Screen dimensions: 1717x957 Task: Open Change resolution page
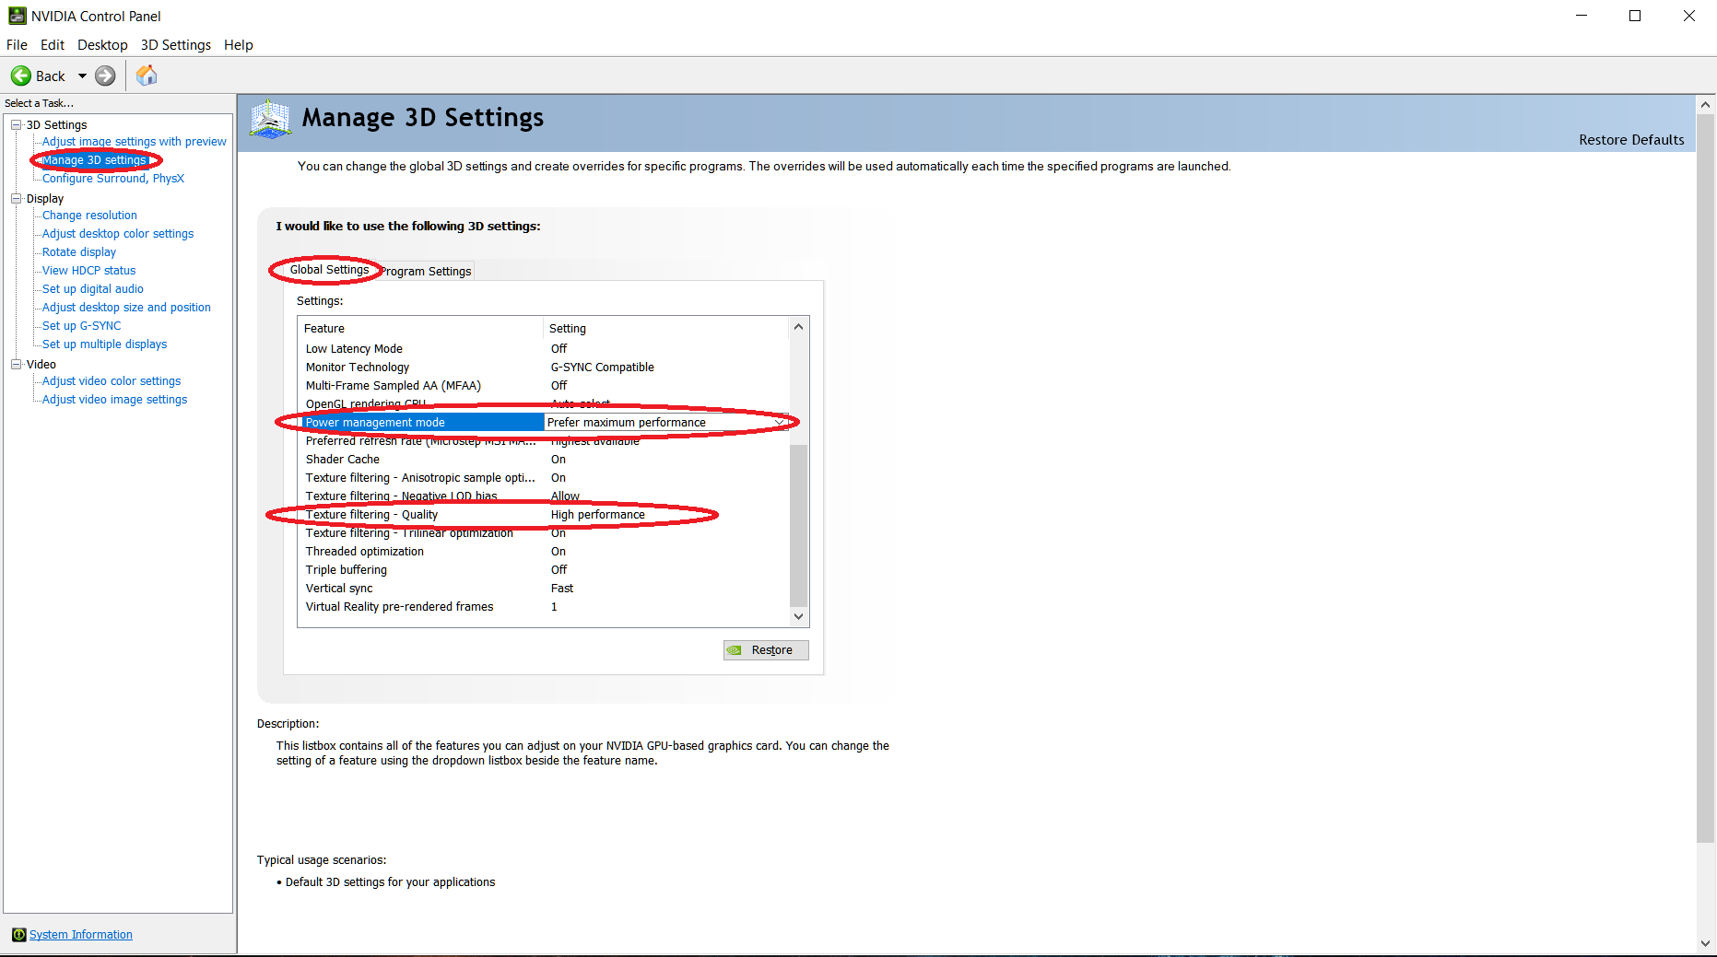[89, 216]
